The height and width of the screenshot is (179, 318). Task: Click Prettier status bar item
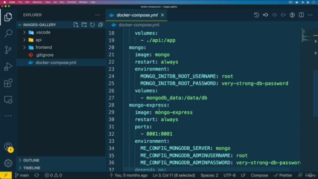283,176
